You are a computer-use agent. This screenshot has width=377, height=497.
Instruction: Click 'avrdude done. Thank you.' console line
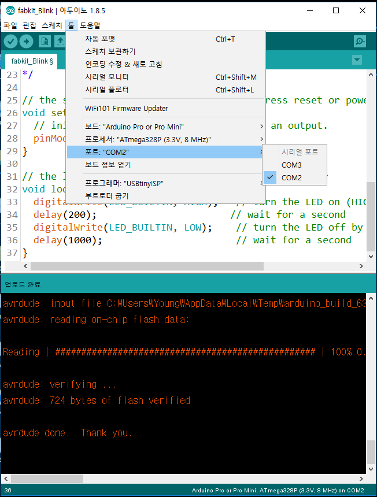click(68, 433)
